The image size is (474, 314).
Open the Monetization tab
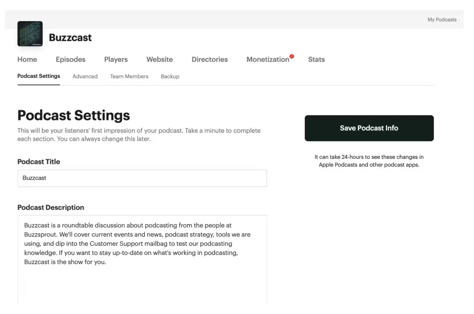[x=268, y=59]
